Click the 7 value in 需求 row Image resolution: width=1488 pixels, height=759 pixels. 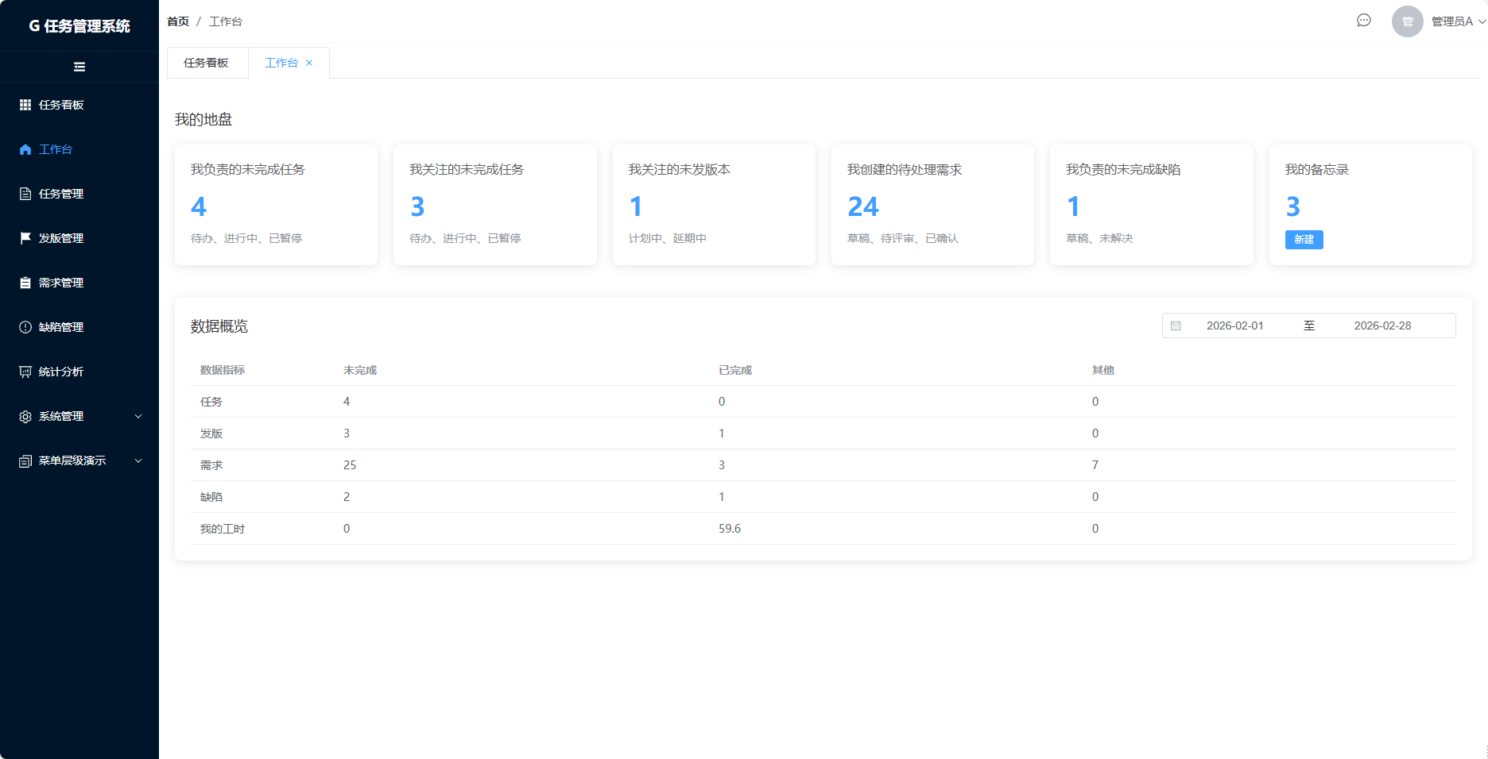(1095, 465)
